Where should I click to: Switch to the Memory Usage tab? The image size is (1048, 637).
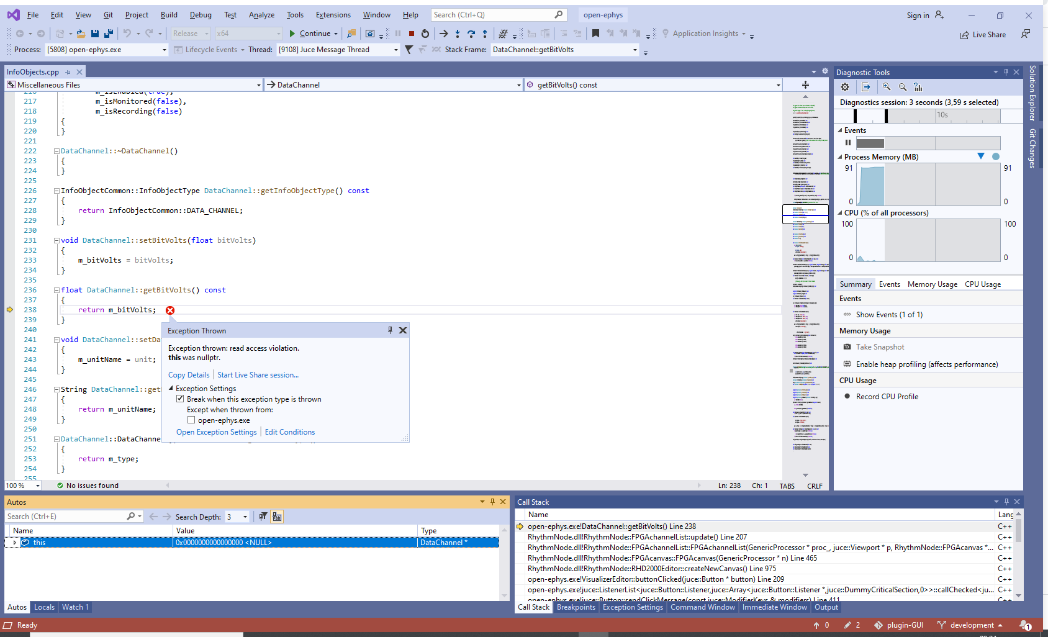[x=932, y=284]
